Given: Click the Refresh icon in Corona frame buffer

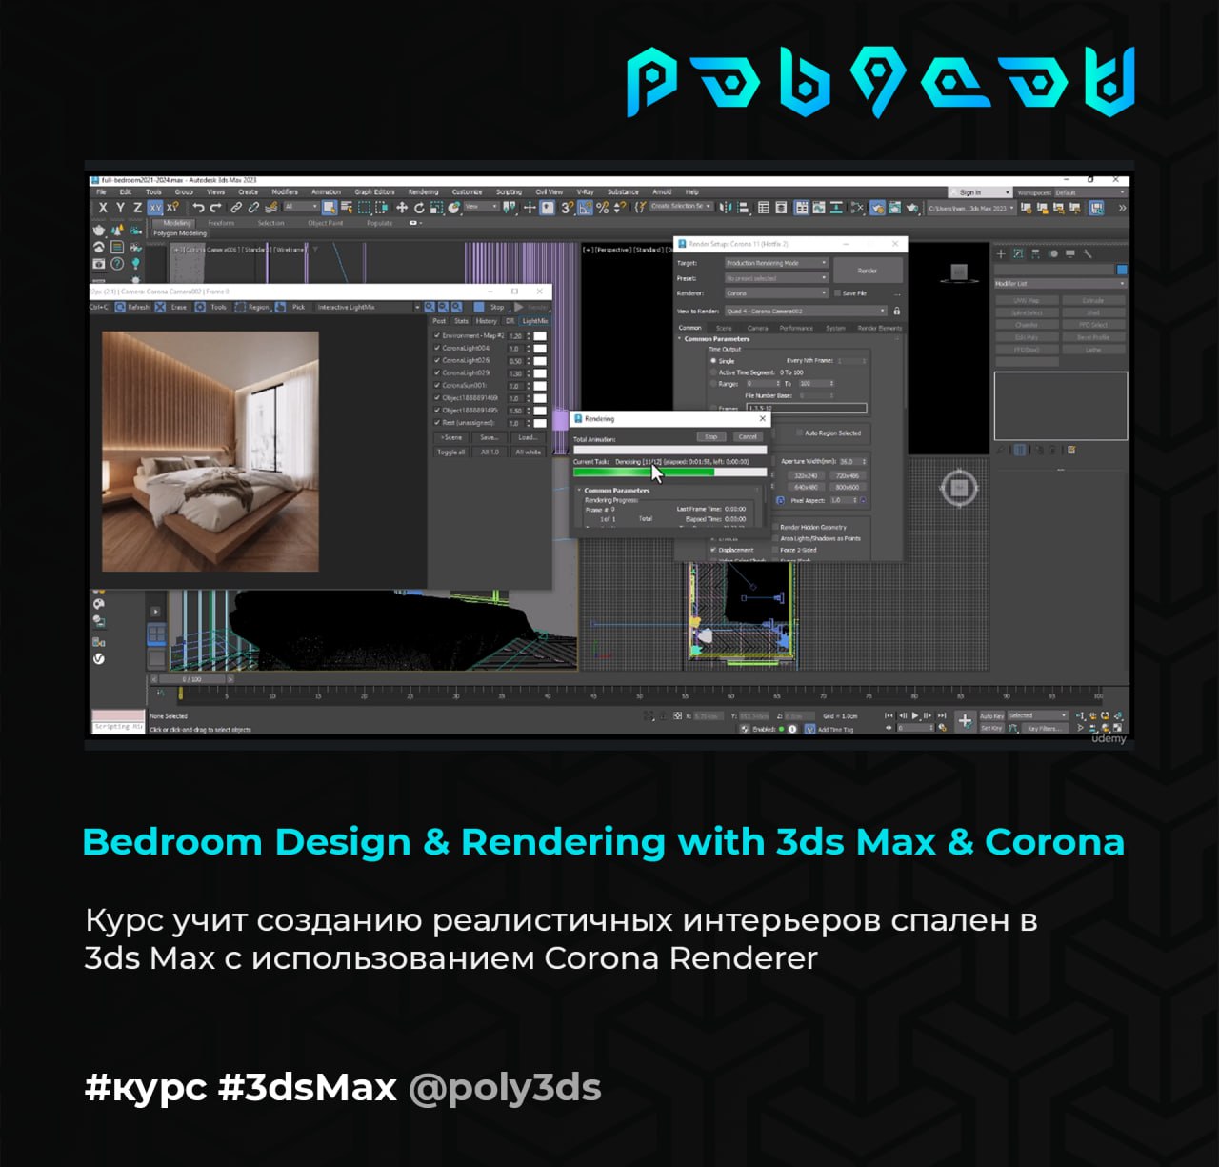Looking at the screenshot, I should (x=120, y=308).
